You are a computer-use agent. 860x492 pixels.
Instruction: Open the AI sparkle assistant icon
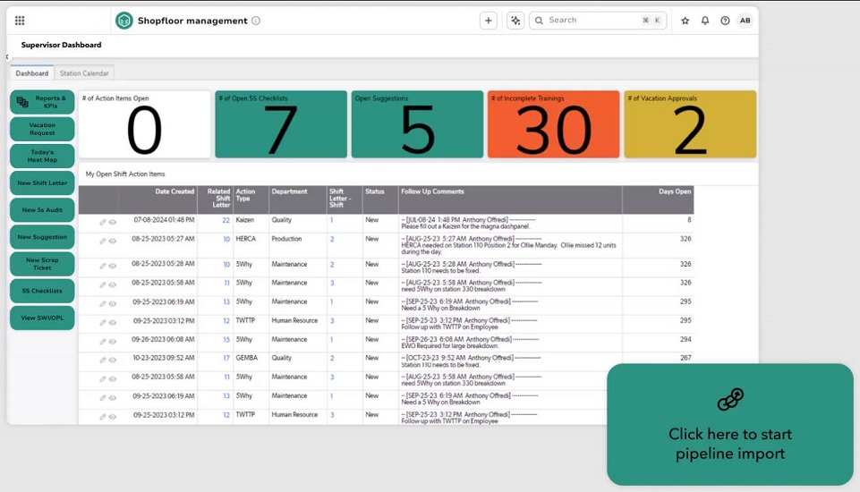point(515,21)
